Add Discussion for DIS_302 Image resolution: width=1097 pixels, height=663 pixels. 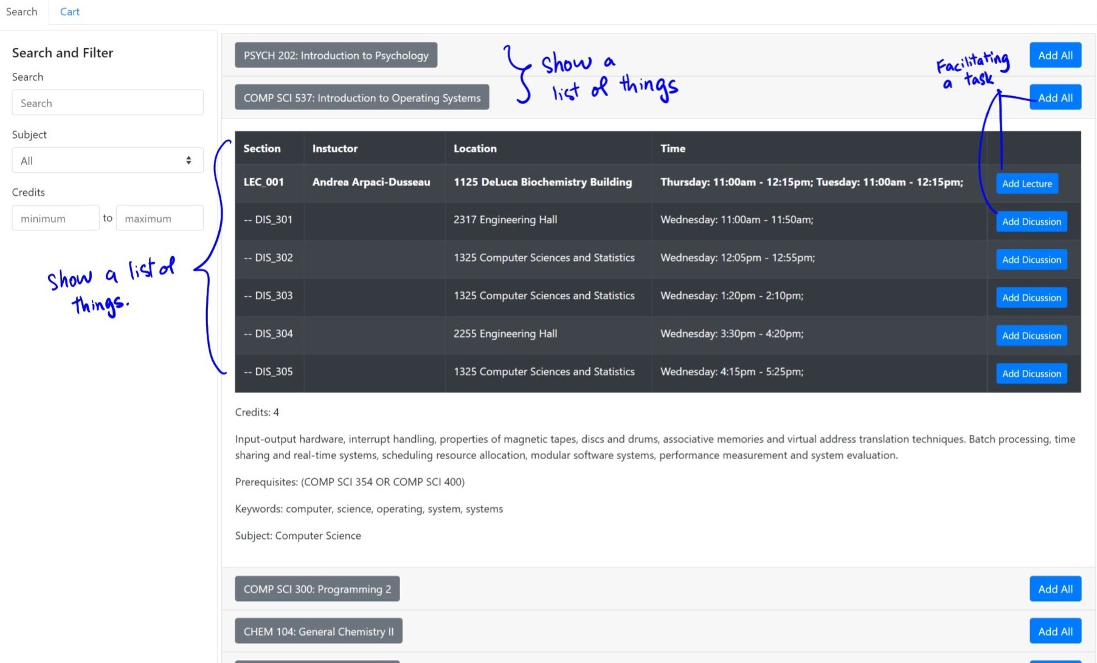click(x=1031, y=260)
